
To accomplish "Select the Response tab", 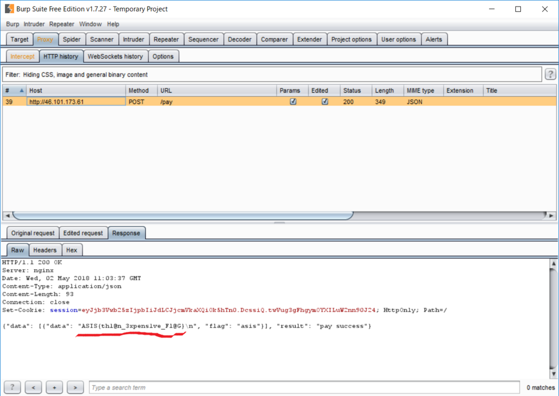I will [x=126, y=233].
